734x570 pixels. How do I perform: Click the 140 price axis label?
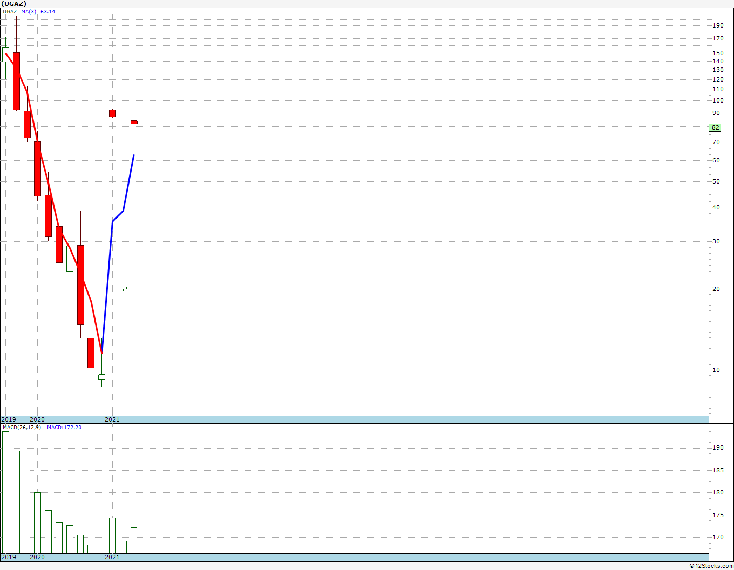(x=718, y=62)
